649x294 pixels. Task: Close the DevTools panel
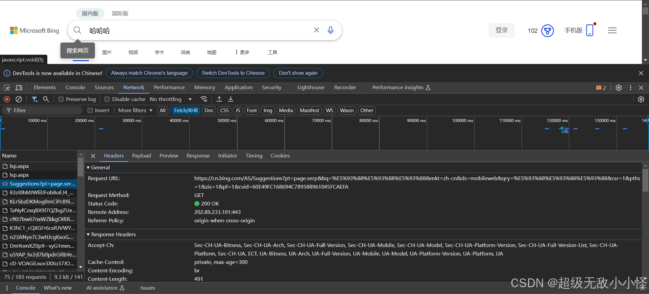pyautogui.click(x=641, y=88)
